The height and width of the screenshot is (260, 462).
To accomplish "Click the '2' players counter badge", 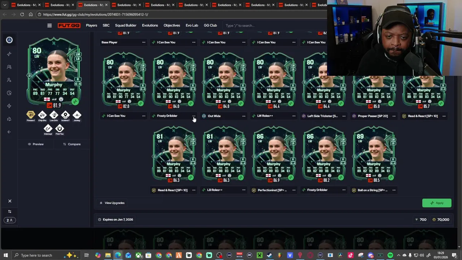I will [x=10, y=220].
